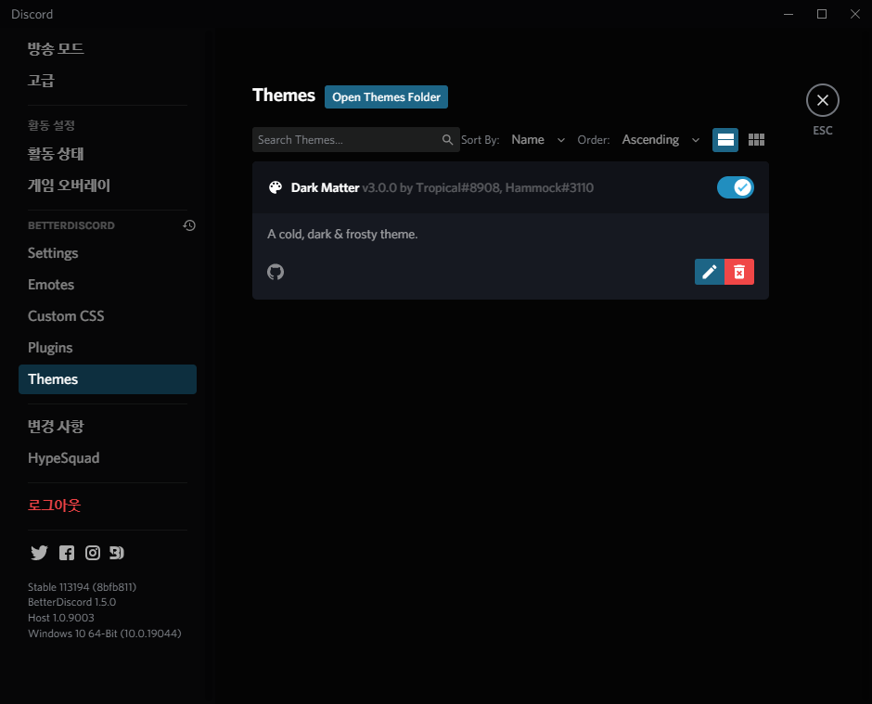Switch to list view layout
Screen dimensions: 872x704
pos(725,139)
